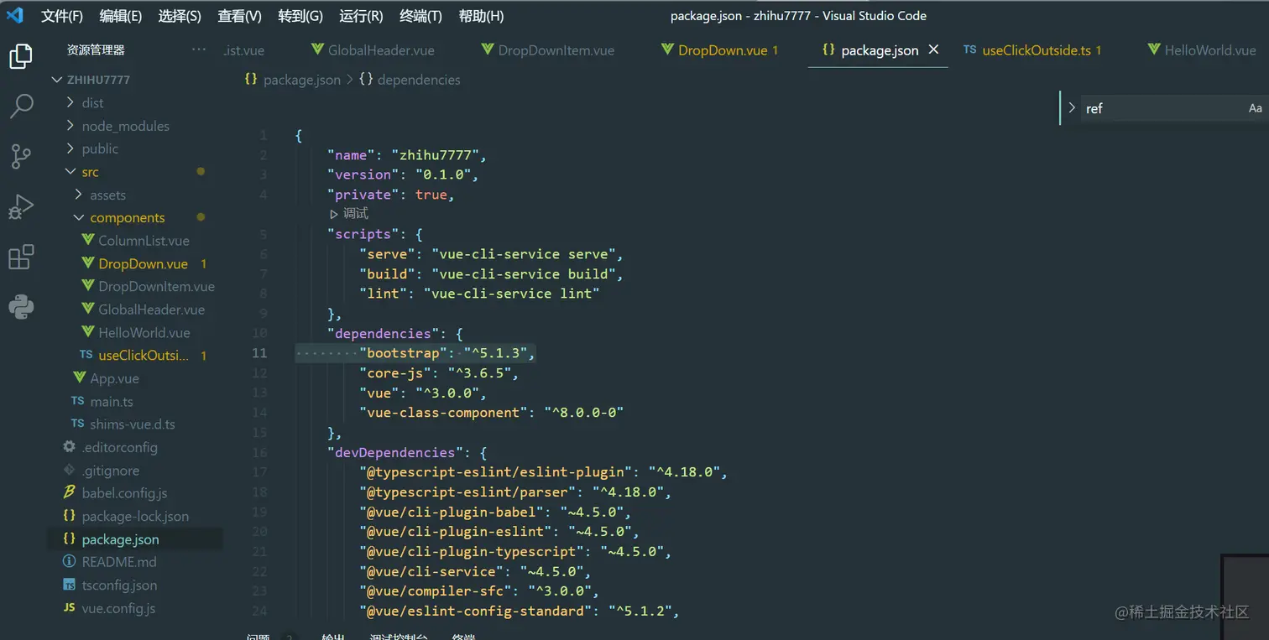Switch to GlobalHeader.vue editor tab

pyautogui.click(x=373, y=50)
